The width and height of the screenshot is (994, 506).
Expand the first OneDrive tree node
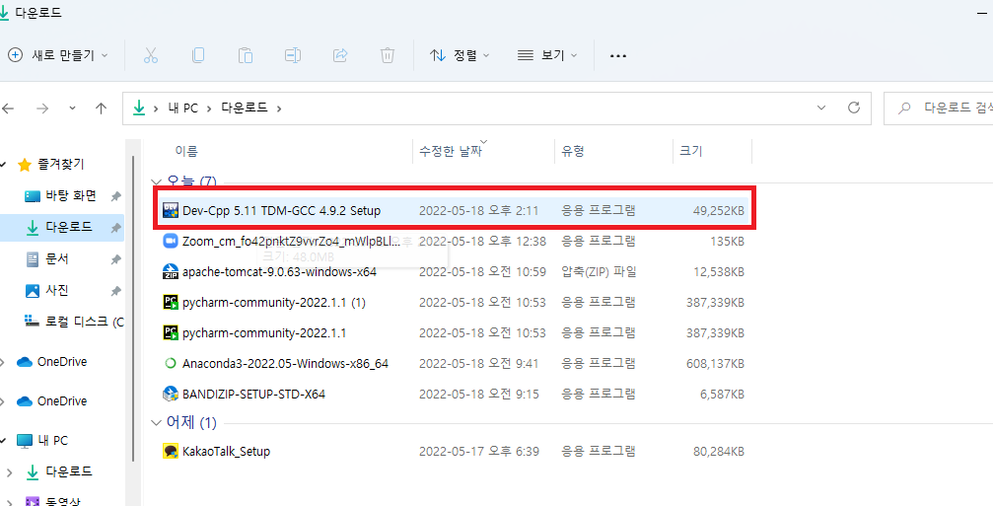tap(3, 362)
